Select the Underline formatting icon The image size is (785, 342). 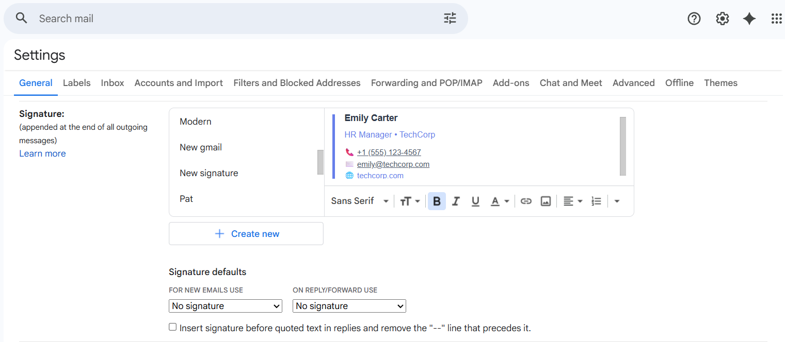pyautogui.click(x=475, y=201)
